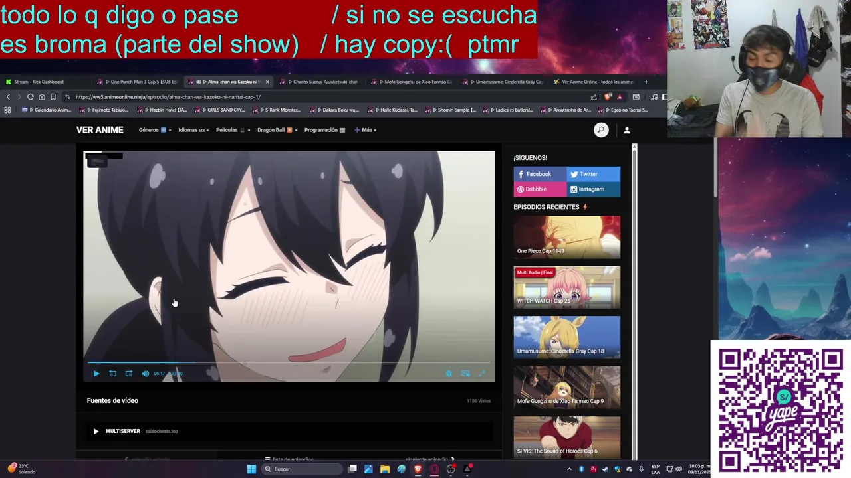Open SI-VIS The Sound of Heroes Cap 6

tap(566, 437)
